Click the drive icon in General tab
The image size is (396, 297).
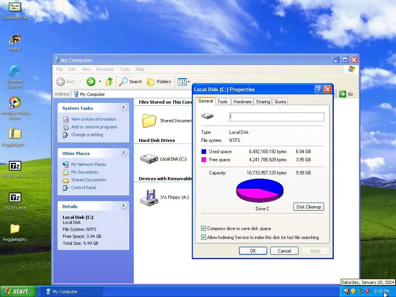[x=207, y=116]
